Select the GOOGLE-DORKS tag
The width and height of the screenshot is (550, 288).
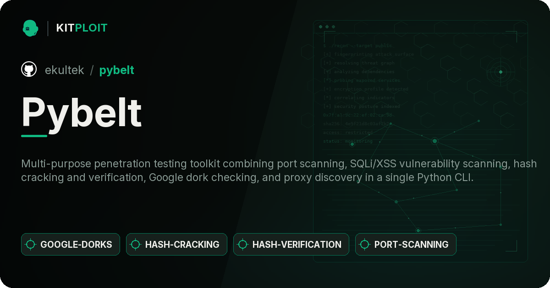tap(71, 245)
